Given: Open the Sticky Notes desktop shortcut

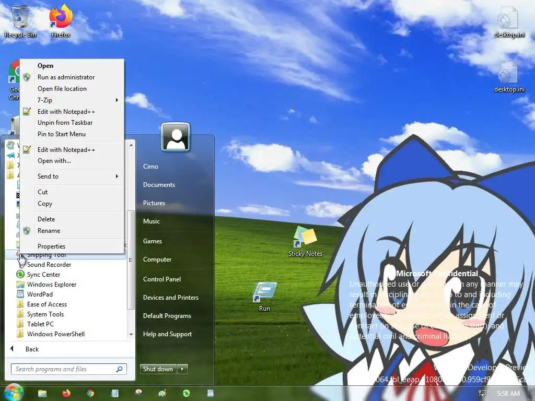Looking at the screenshot, I should tap(305, 241).
